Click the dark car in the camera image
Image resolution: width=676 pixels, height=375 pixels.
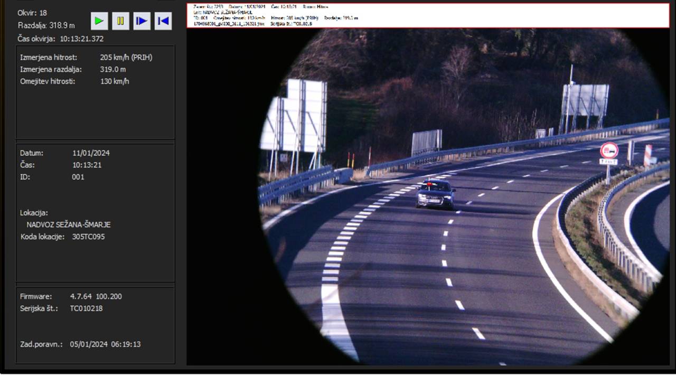tap(436, 194)
